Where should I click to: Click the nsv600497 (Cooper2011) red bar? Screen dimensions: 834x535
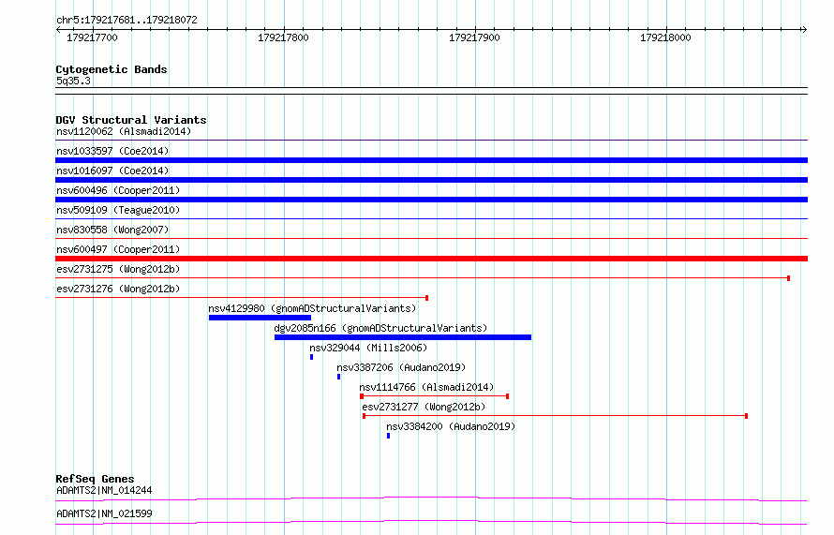pyautogui.click(x=431, y=259)
